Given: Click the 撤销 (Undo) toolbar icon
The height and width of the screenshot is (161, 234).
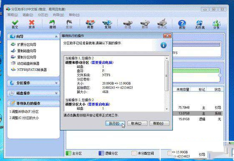Looking at the screenshot, I should click(52, 24).
